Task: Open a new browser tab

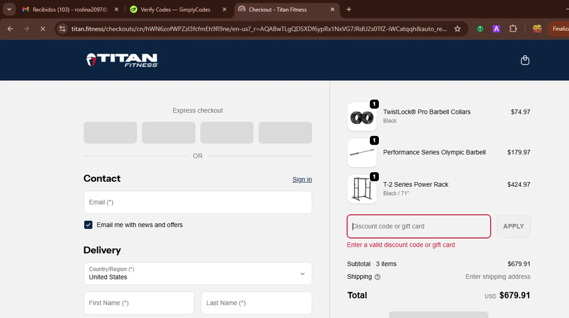Action: pos(349,9)
